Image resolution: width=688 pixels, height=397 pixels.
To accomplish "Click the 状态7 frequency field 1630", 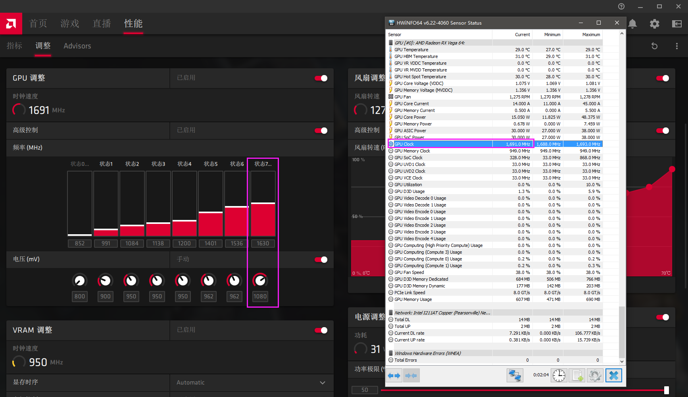I will point(263,243).
